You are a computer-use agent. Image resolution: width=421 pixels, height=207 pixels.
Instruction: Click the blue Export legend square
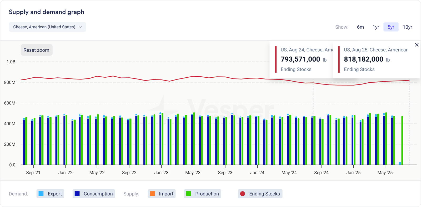click(41, 194)
